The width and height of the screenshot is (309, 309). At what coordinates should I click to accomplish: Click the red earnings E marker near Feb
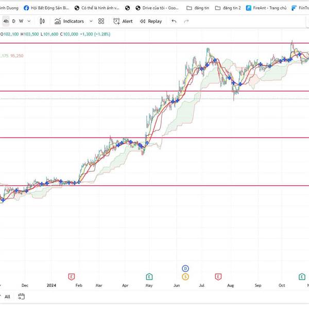pos(72,277)
